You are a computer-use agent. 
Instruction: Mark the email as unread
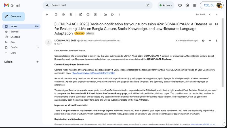[x=81, y=15]
